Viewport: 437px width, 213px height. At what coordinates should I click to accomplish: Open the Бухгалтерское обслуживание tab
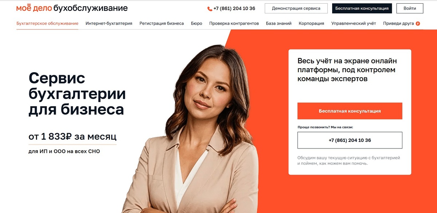47,23
